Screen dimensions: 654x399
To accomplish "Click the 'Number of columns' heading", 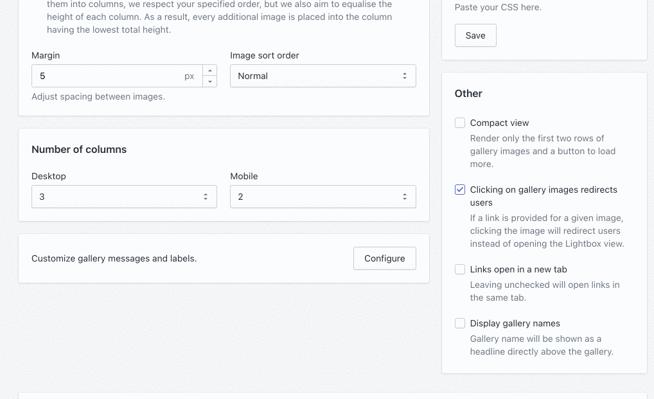I will pyautogui.click(x=79, y=150).
